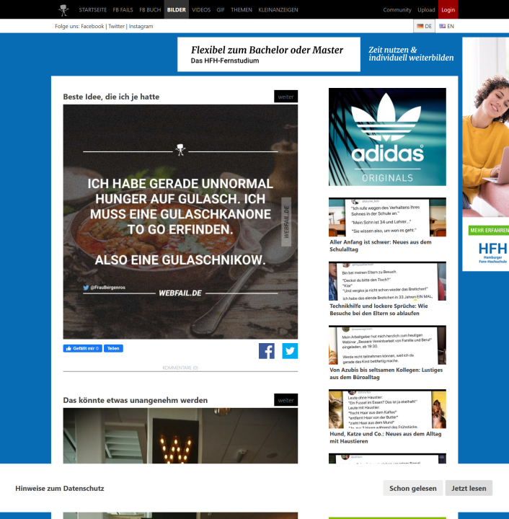Click 'Jetzt lesen' in the privacy notice
The width and height of the screenshot is (509, 519).
coord(469,488)
